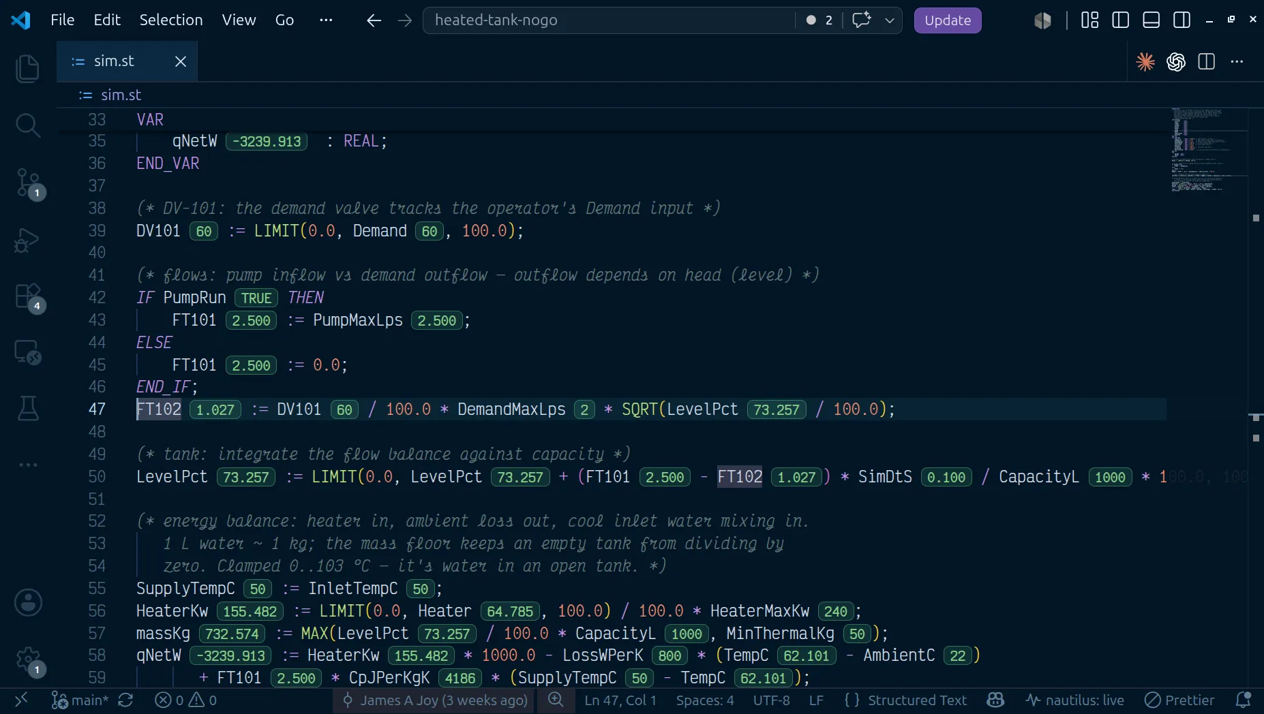Launch the Claude starburst icon in editor toolbar
Screen dimensions: 1264x714
[x=1145, y=62]
